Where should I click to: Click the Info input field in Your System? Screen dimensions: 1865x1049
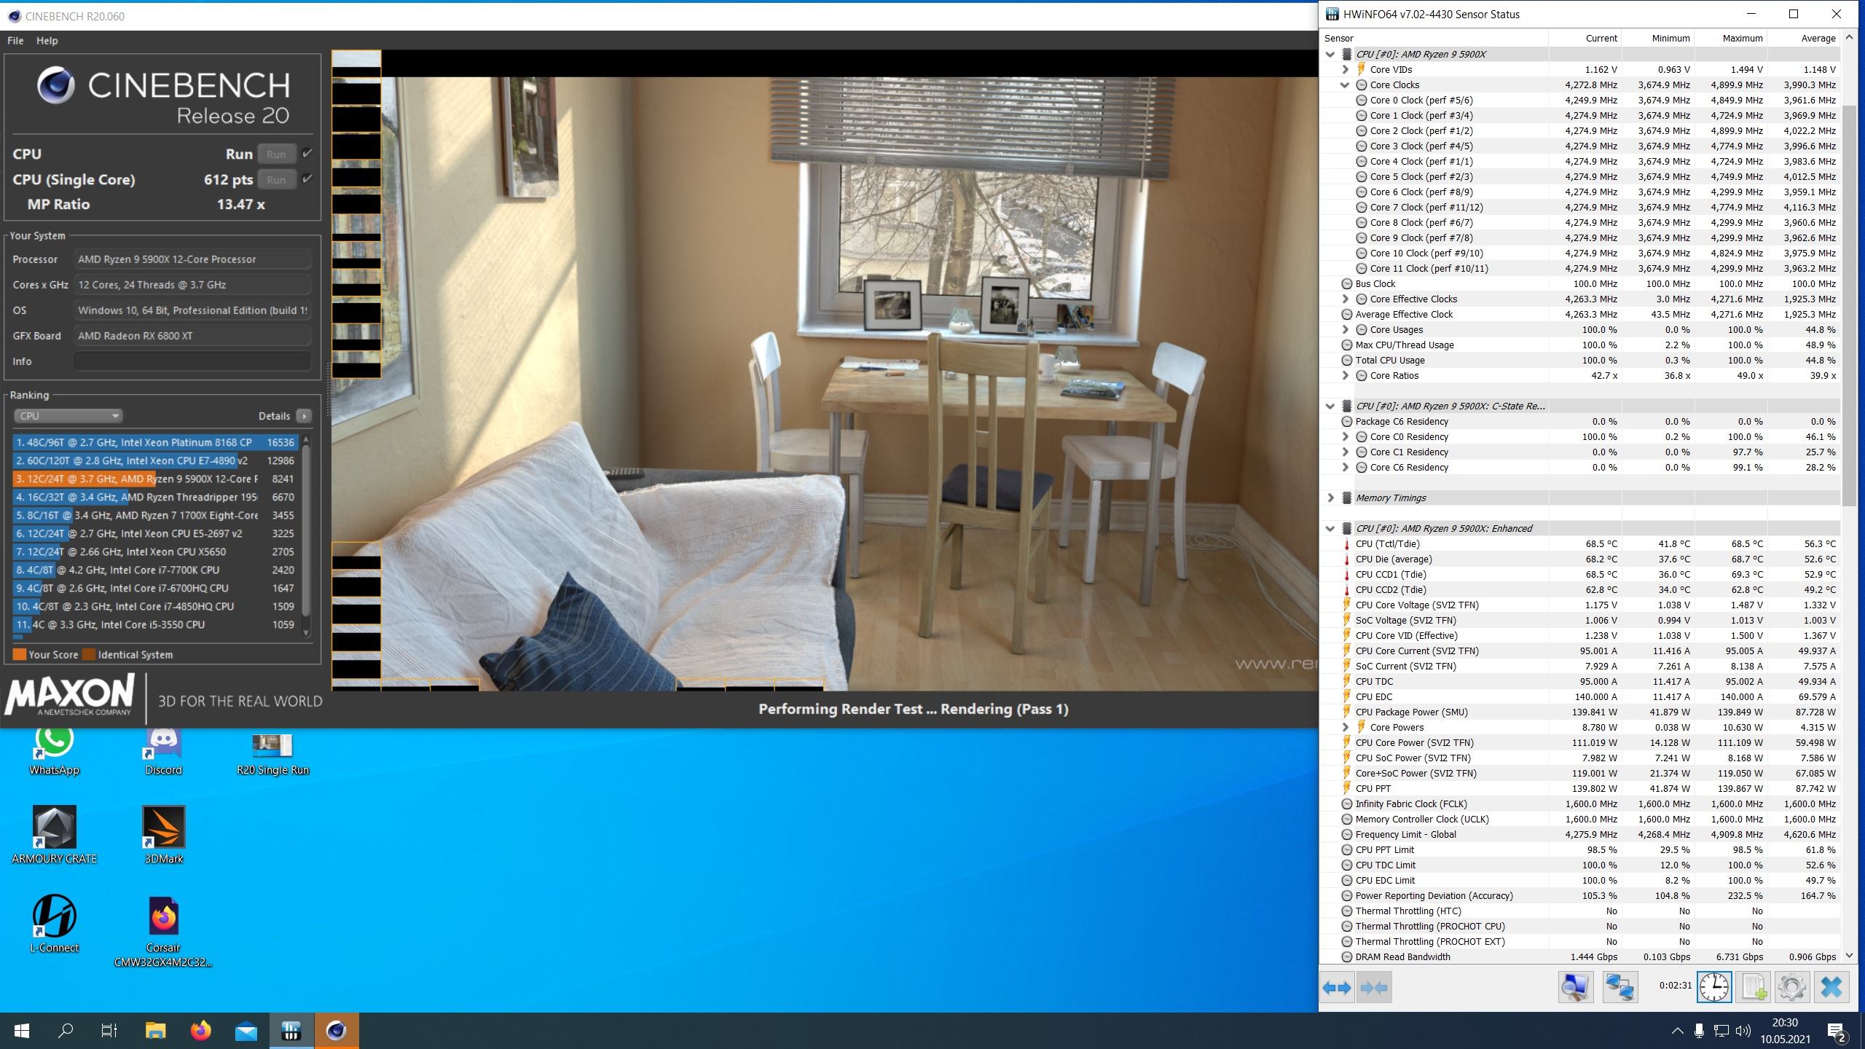tap(192, 361)
